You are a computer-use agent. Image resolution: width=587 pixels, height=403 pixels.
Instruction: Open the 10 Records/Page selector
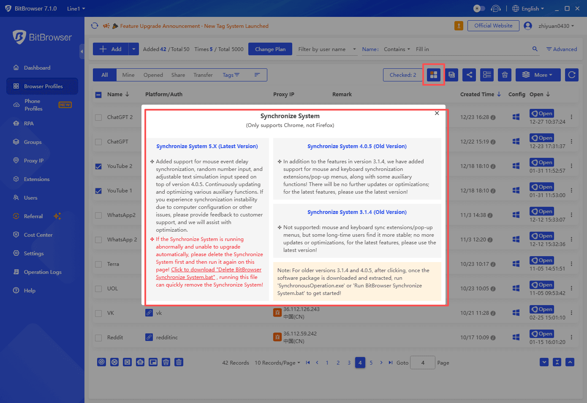(x=277, y=362)
